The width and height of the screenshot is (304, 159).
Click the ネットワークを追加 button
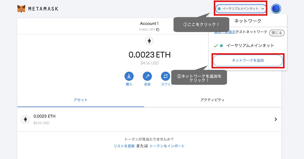pos(248,61)
